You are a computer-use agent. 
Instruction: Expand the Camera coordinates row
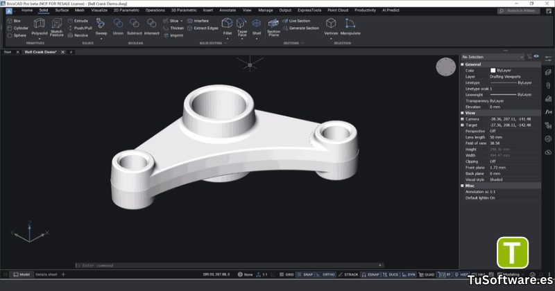pos(462,119)
